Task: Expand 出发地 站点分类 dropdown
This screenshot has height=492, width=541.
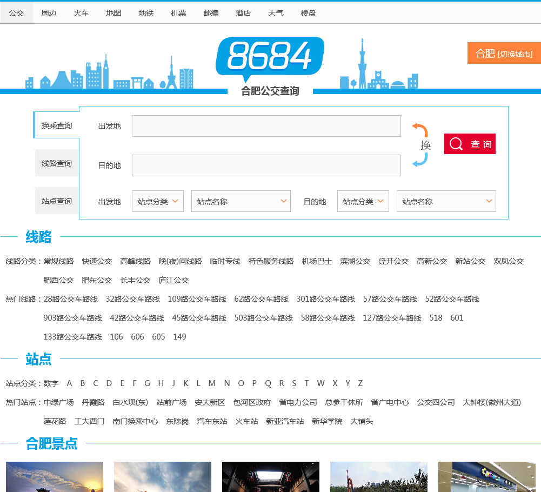Action: click(158, 201)
